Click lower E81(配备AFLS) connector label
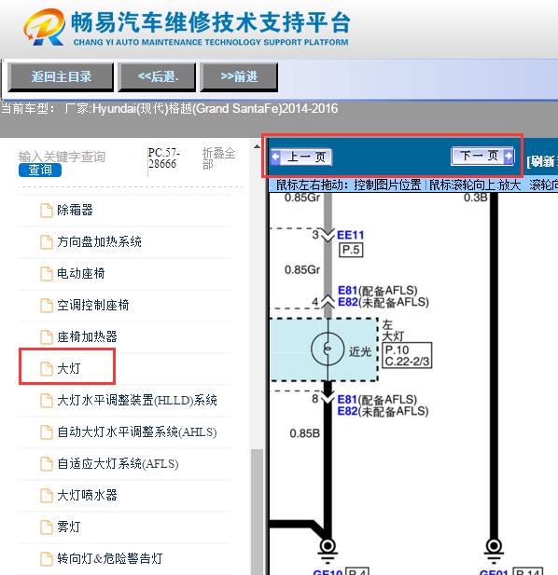The width and height of the screenshot is (558, 575). tap(377, 400)
